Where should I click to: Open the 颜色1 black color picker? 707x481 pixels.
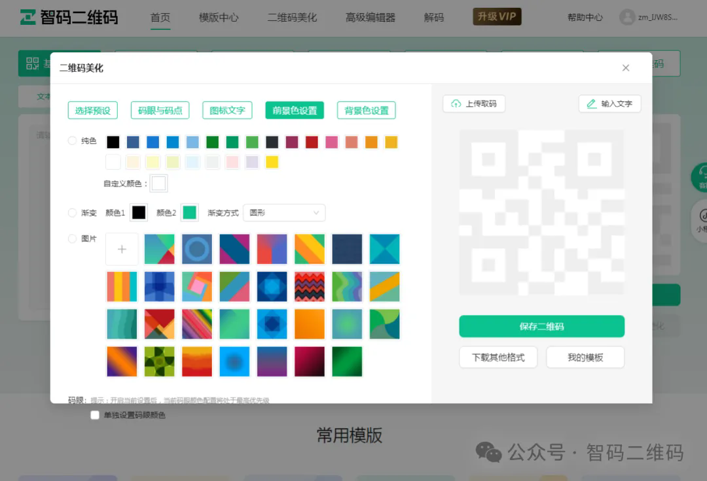pyautogui.click(x=139, y=212)
